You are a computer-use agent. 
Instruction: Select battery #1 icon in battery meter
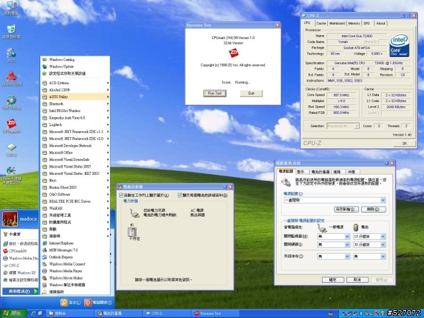(132, 232)
